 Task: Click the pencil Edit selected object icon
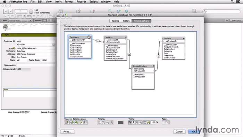[x=81, y=123]
